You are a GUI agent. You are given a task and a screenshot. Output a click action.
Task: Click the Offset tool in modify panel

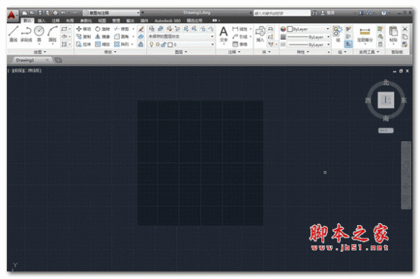tap(141, 45)
